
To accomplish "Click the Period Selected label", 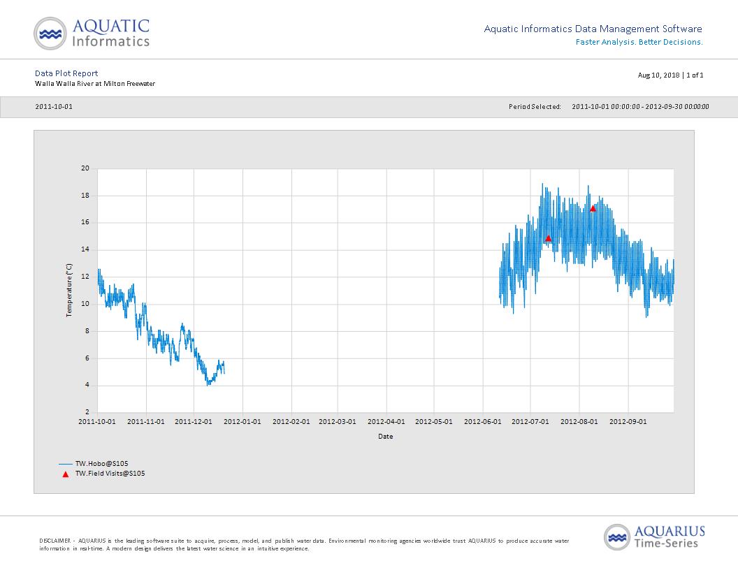I will pos(535,107).
